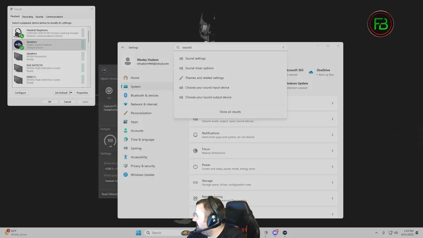This screenshot has height=238, width=423.
Task: Click Reset Defaults in Elgato Sound Capture
Action: point(109,194)
